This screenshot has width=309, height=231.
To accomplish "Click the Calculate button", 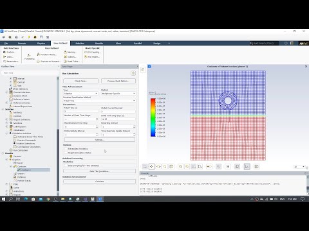I will pos(99,182).
